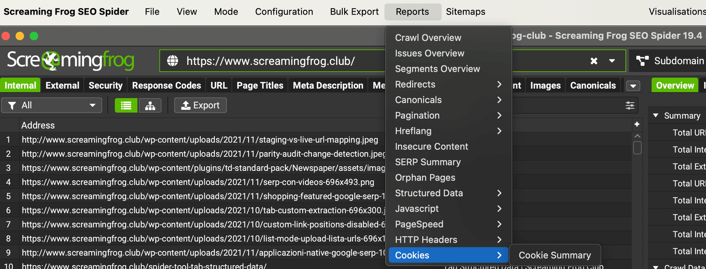Click the globe icon in URL bar
706x269 pixels.
click(173, 61)
